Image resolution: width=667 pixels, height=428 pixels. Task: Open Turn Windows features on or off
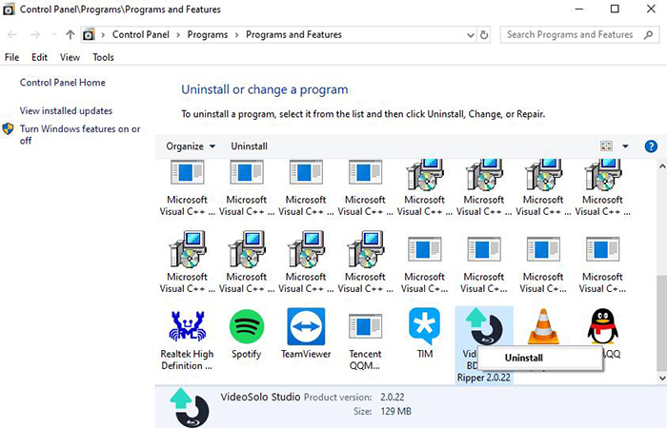tap(80, 135)
